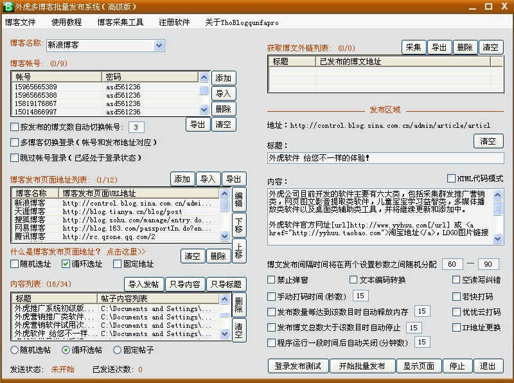The height and width of the screenshot is (383, 514).
Task: Select the 随机选帖 radio button
Action: [x=14, y=350]
